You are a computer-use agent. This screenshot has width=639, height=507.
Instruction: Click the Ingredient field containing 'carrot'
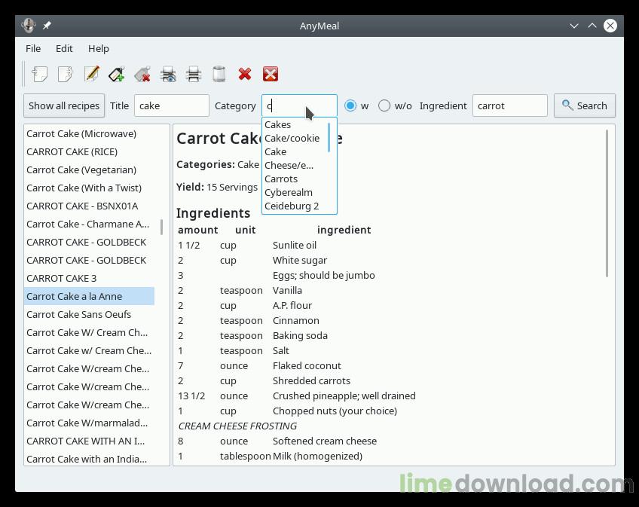point(509,105)
